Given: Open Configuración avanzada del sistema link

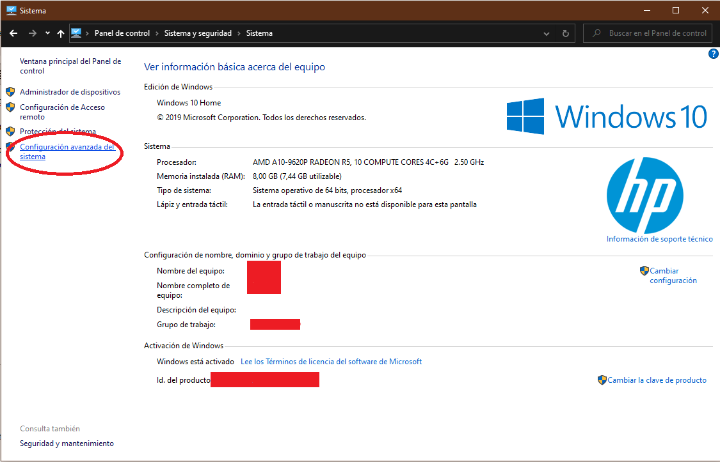Looking at the screenshot, I should click(67, 151).
